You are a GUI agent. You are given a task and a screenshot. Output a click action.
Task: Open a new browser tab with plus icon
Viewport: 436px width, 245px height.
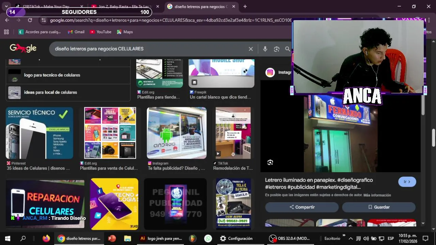point(245,6)
